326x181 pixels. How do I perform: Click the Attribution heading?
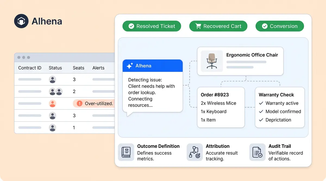click(x=218, y=146)
